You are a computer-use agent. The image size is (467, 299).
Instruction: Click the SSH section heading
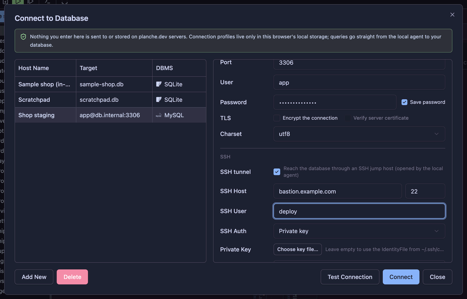(x=225, y=157)
